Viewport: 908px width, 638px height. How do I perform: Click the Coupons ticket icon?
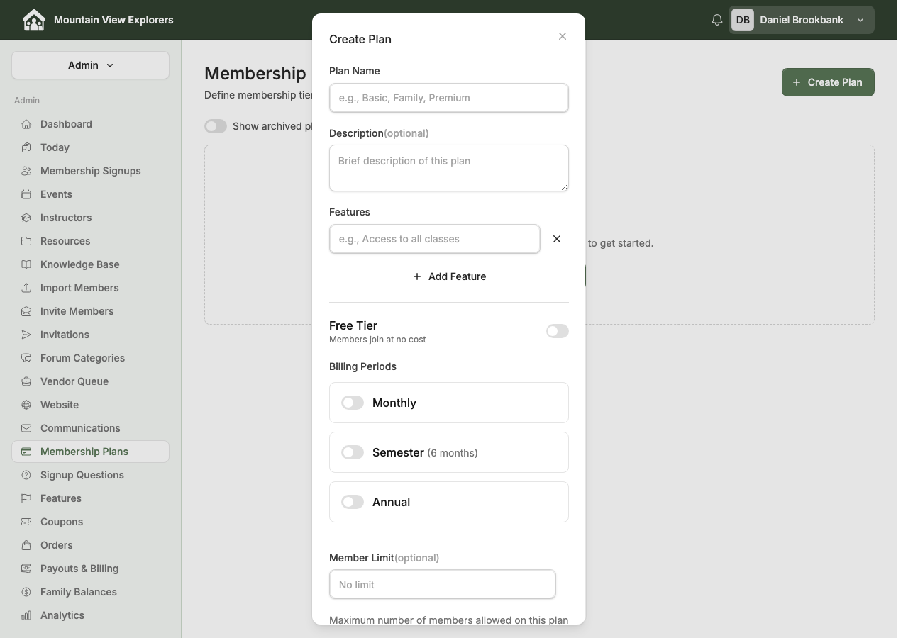pyautogui.click(x=26, y=522)
